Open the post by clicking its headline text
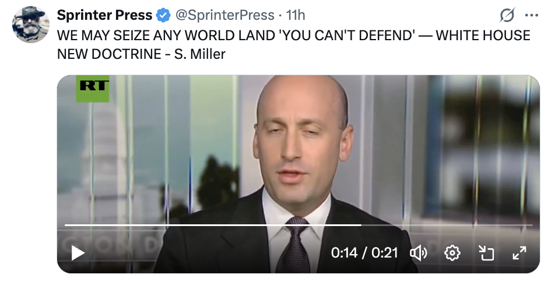The height and width of the screenshot is (282, 555). (293, 45)
